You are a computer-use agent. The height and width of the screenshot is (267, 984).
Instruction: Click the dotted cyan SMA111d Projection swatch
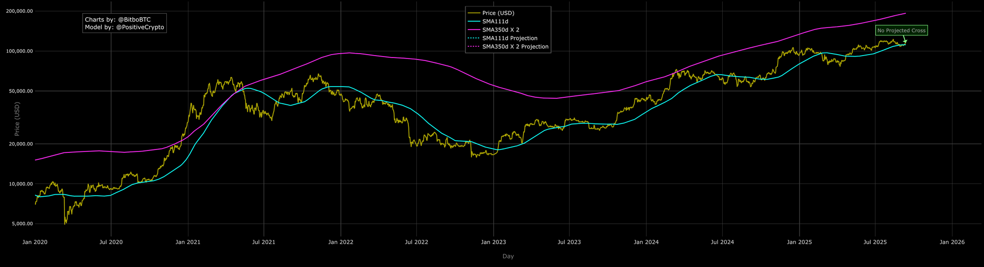click(474, 38)
